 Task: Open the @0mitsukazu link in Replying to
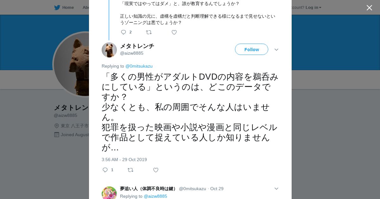[139, 66]
